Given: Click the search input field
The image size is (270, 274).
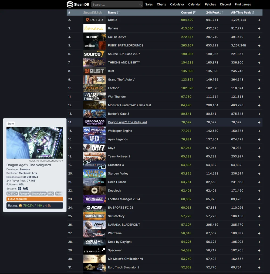Looking at the screenshot, I should click(117, 4).
